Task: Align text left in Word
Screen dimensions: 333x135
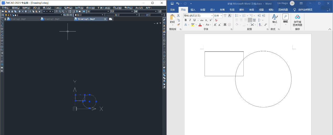Action: [237, 20]
